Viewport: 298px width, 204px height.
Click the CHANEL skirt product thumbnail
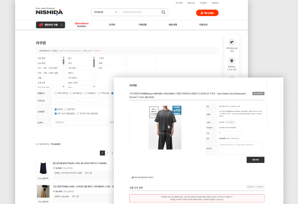[43, 168]
